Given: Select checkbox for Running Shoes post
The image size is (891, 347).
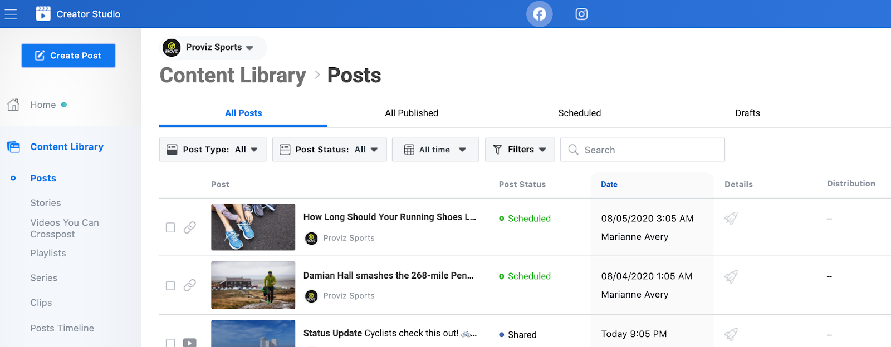Looking at the screenshot, I should coord(170,227).
